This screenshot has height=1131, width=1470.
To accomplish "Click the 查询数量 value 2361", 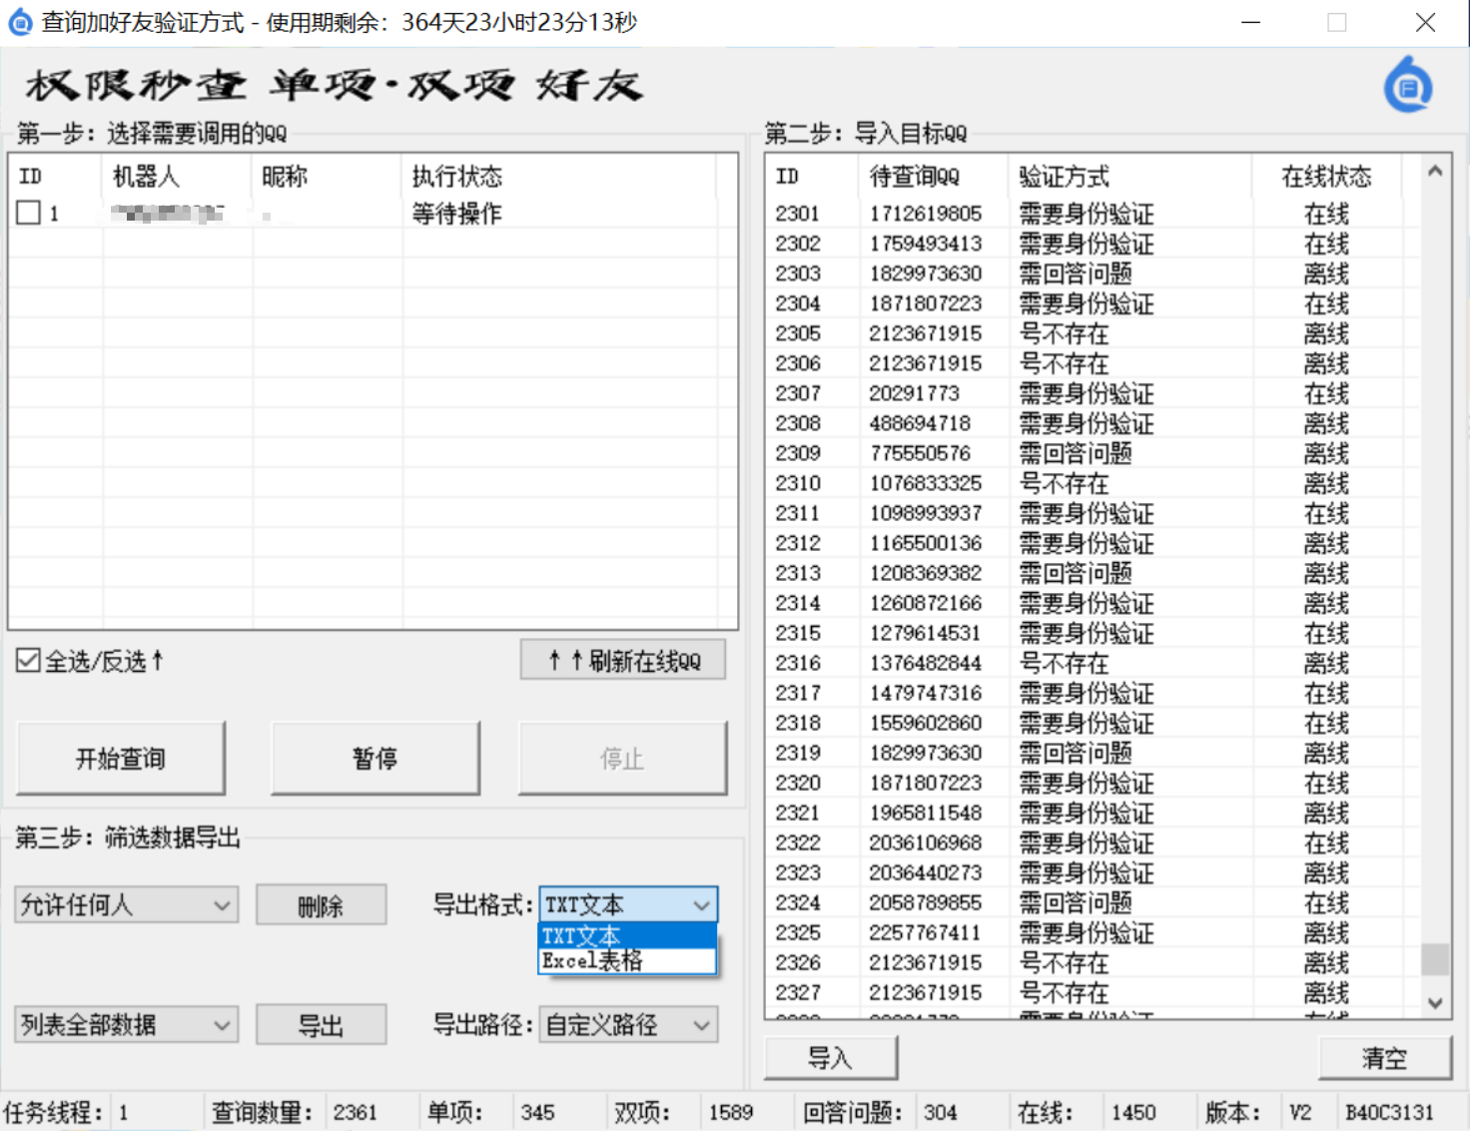I will click(x=355, y=1112).
